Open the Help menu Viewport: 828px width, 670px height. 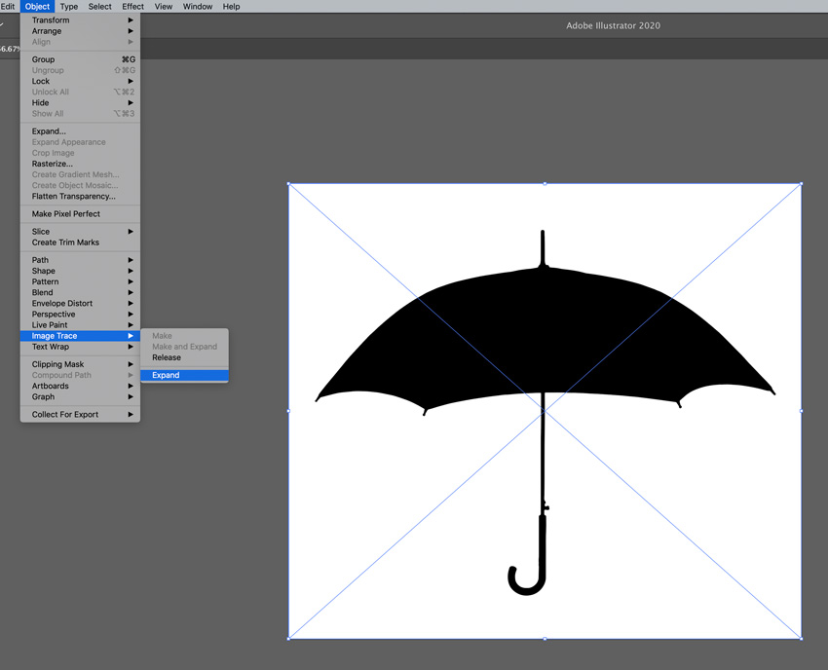[x=231, y=6]
